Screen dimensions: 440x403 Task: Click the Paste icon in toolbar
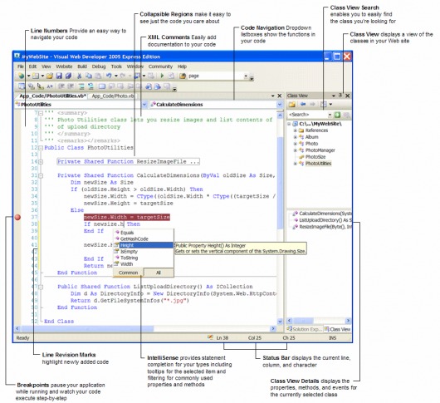98,76
